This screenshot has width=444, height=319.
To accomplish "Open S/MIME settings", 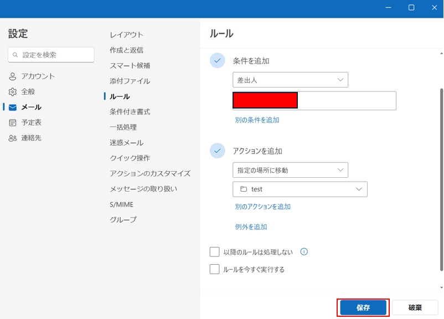I will pyautogui.click(x=121, y=204).
